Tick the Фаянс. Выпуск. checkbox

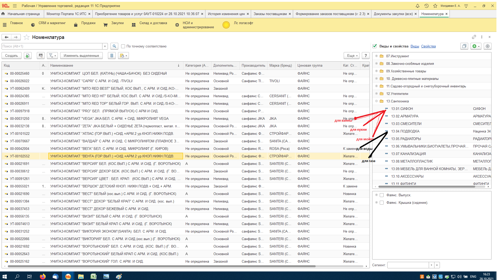click(382, 195)
